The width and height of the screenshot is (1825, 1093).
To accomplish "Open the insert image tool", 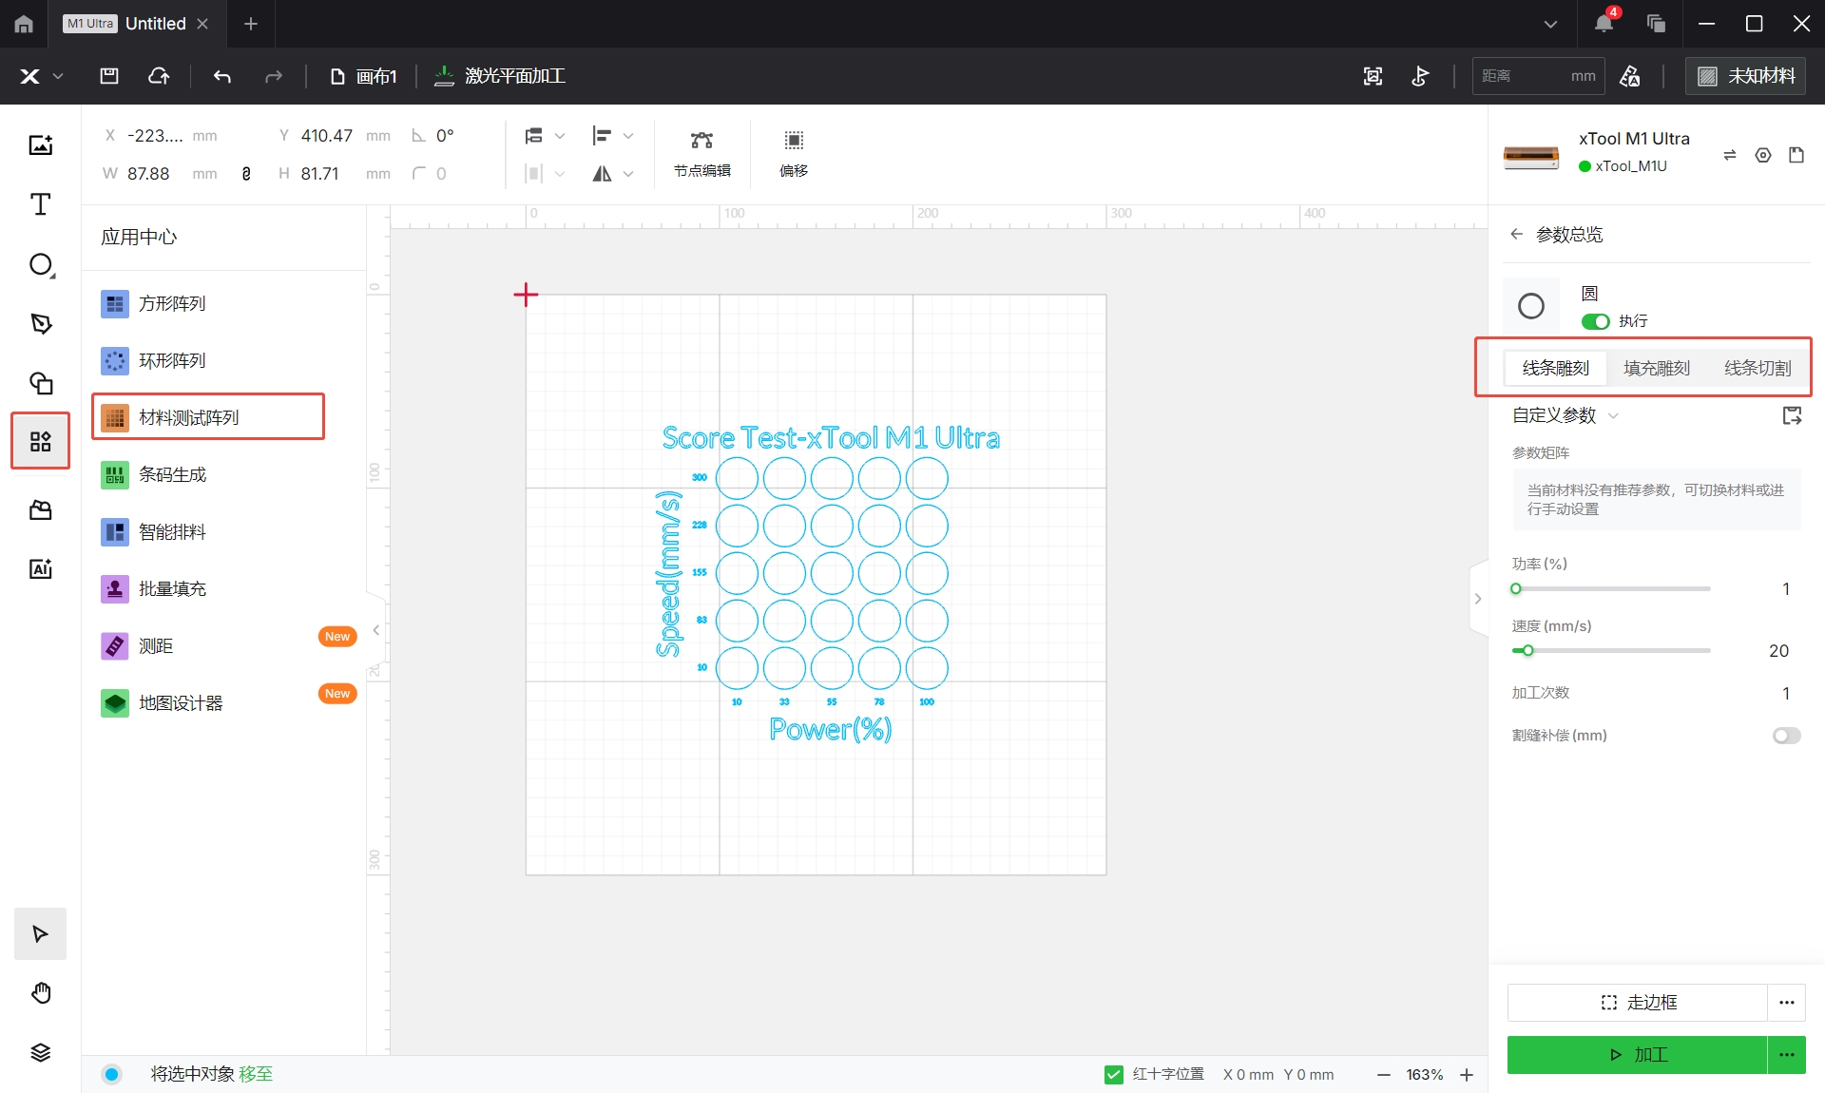I will pyautogui.click(x=40, y=144).
